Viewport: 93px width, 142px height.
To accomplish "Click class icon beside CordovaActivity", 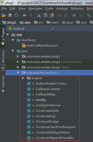I will [29, 111].
